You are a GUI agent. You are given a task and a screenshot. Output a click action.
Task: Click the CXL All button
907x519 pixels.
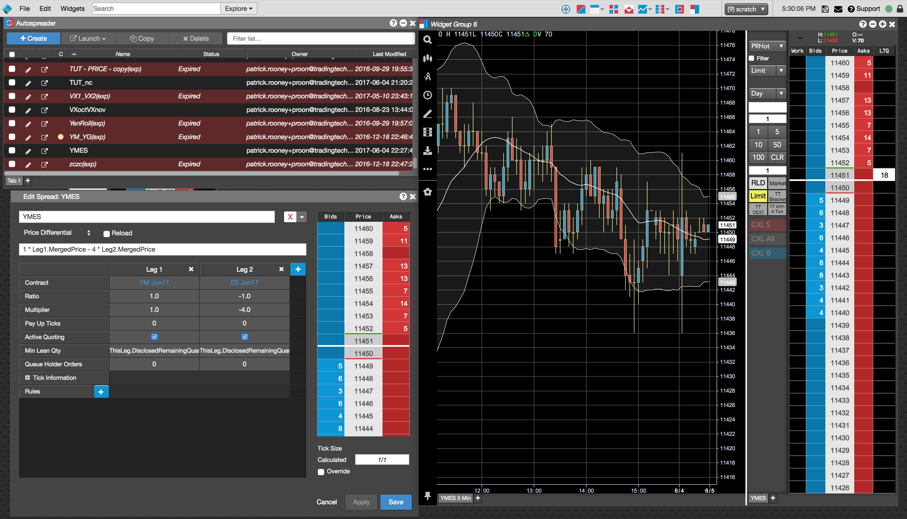767,239
